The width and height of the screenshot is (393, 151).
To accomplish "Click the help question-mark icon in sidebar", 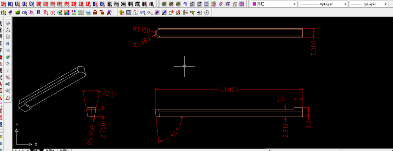I will (x=8, y=64).
